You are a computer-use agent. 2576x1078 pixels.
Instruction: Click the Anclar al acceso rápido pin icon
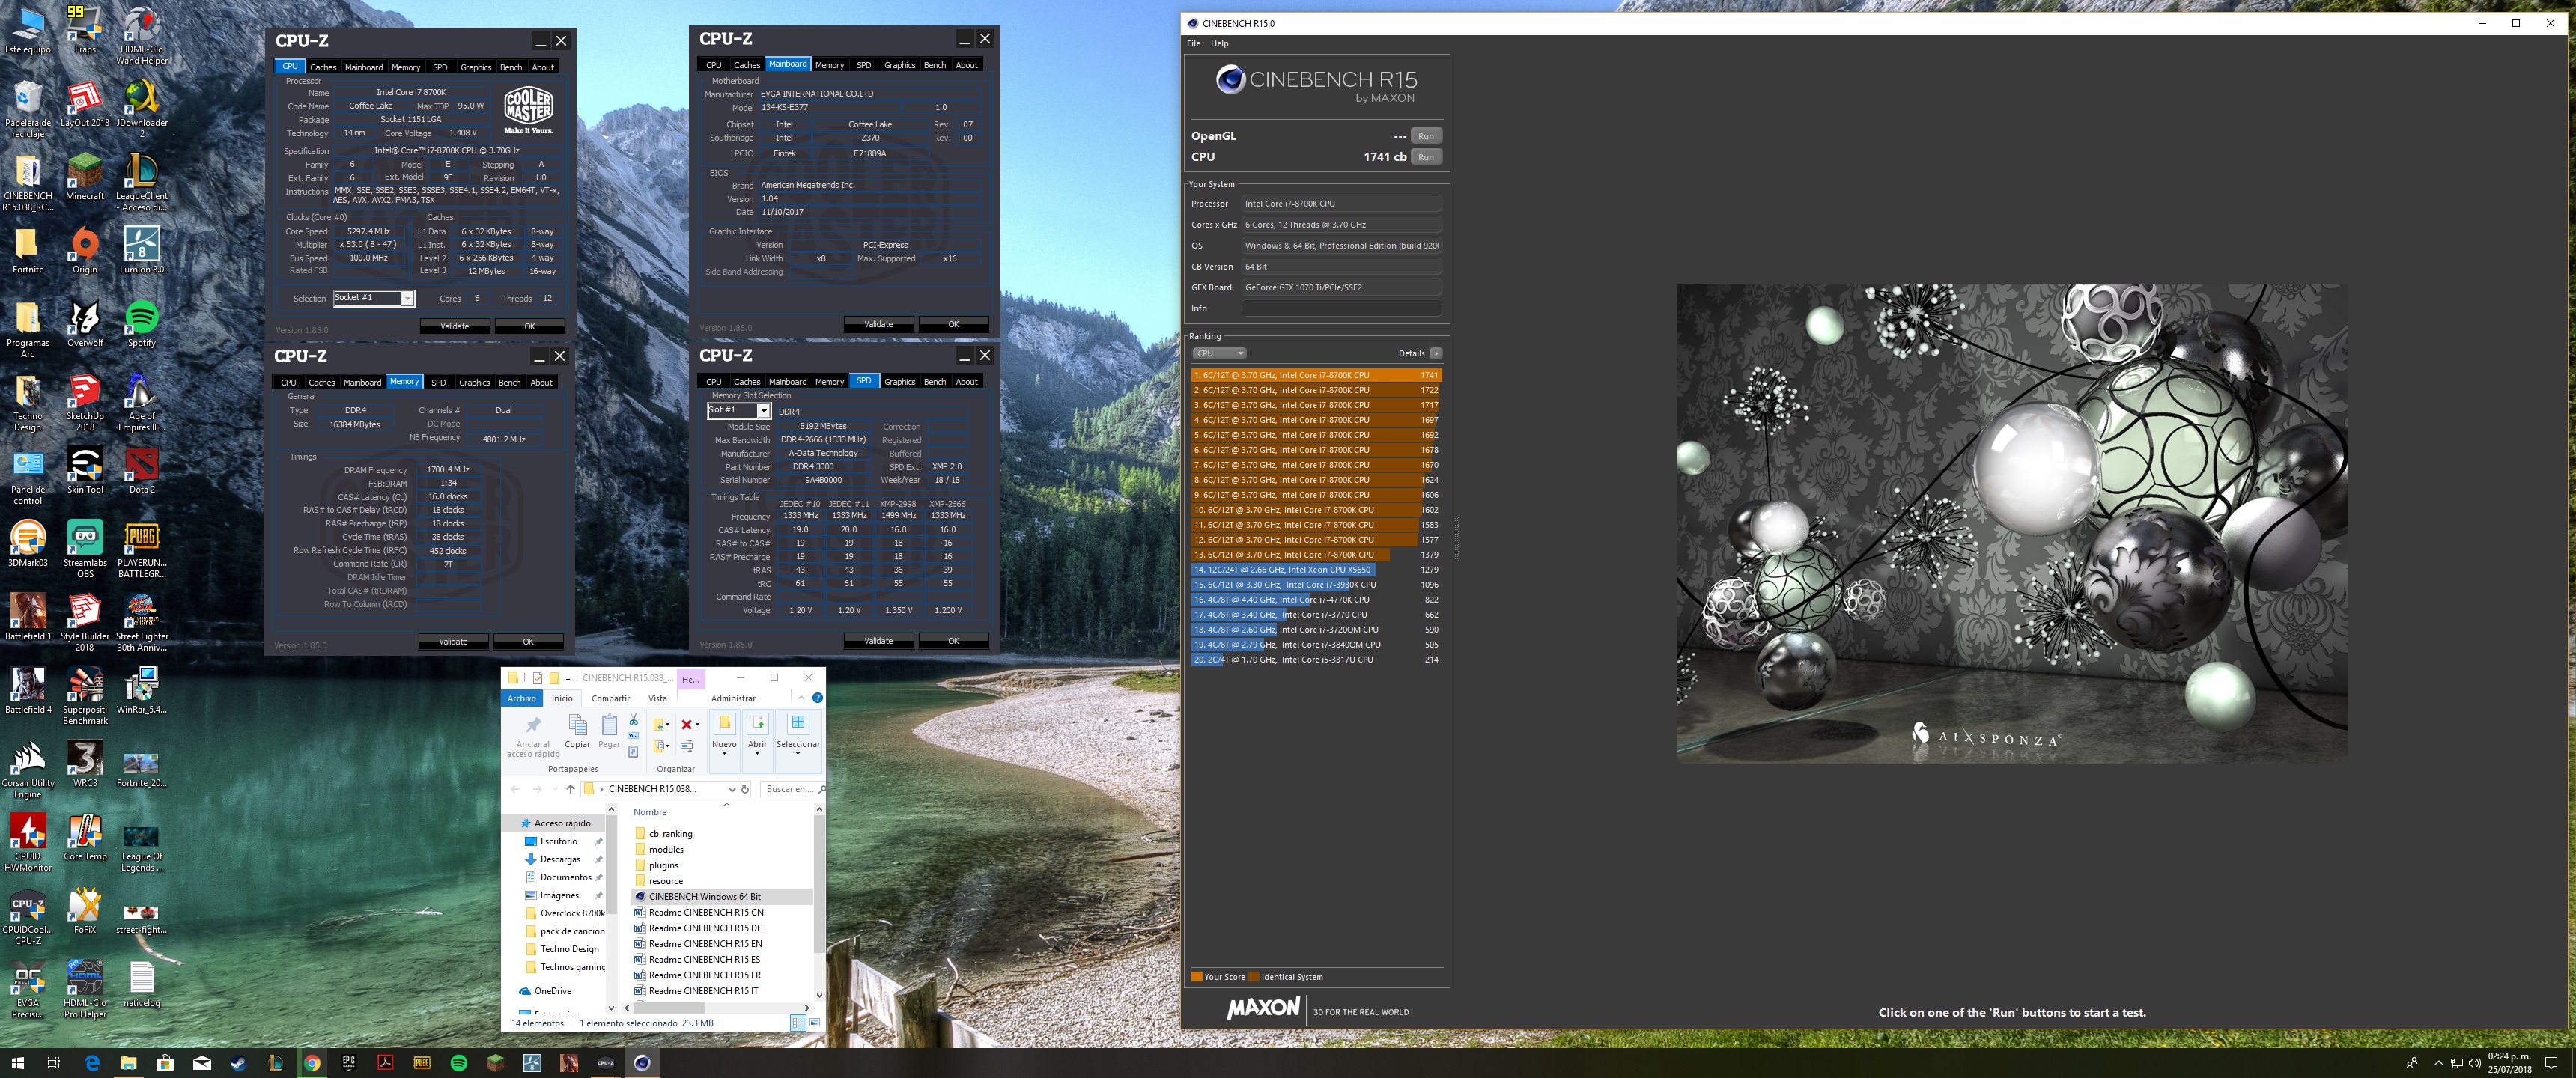533,735
